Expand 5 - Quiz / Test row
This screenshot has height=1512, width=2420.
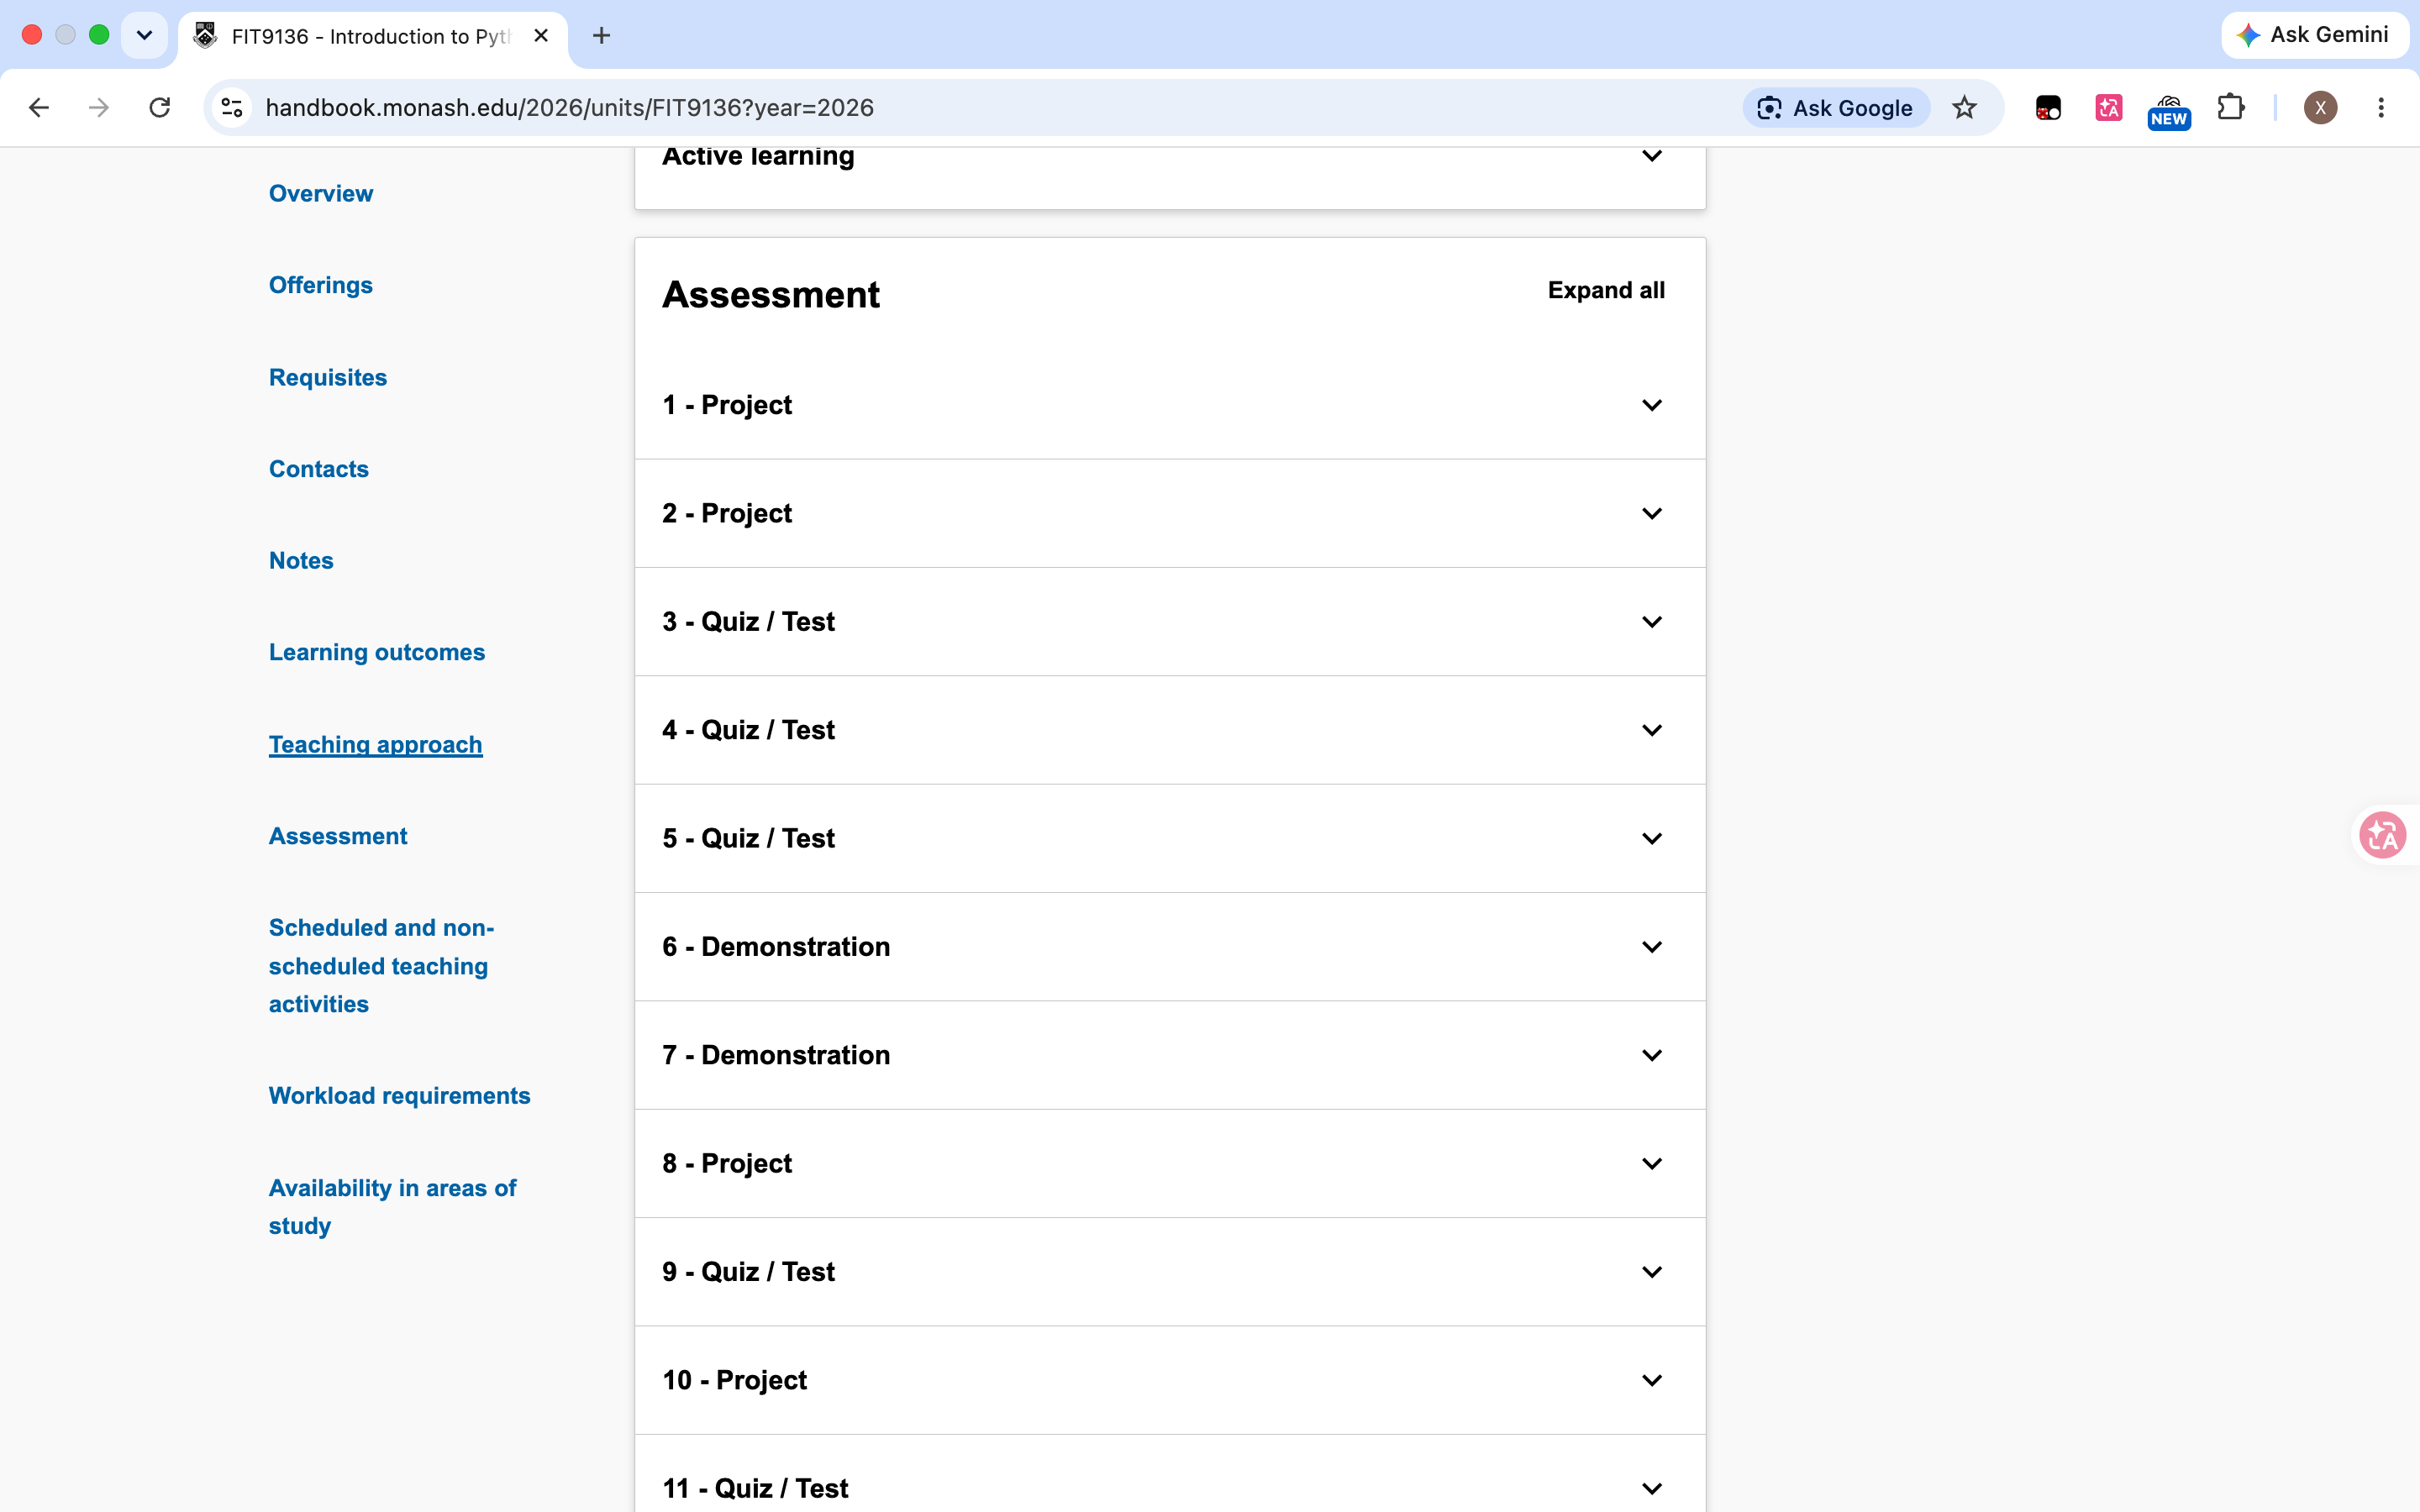point(1170,838)
